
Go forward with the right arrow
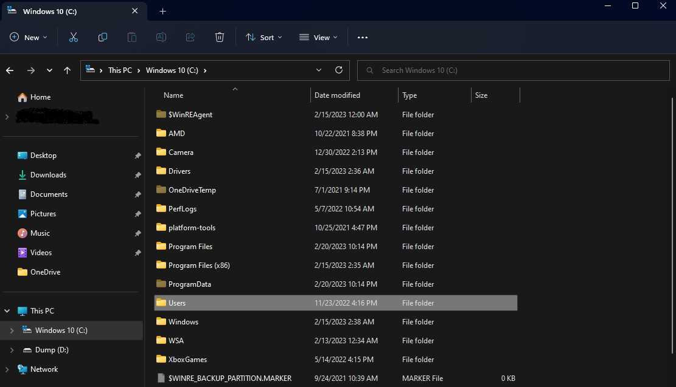tap(30, 70)
